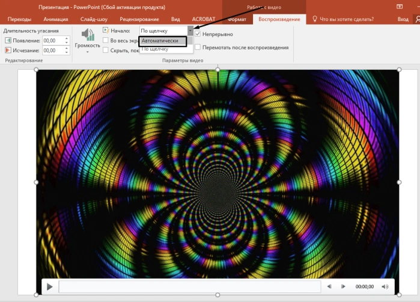
Task: Toggle the Play full screen (Во весь экран) checkbox
Action: (106, 40)
